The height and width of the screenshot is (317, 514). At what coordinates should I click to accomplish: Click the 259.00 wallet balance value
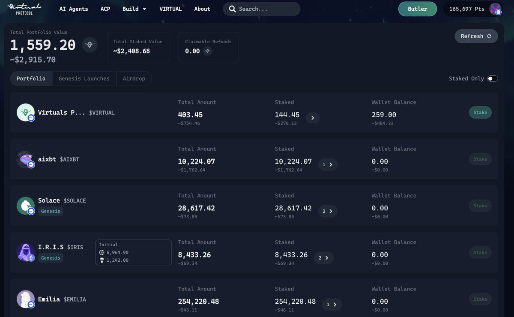[384, 115]
